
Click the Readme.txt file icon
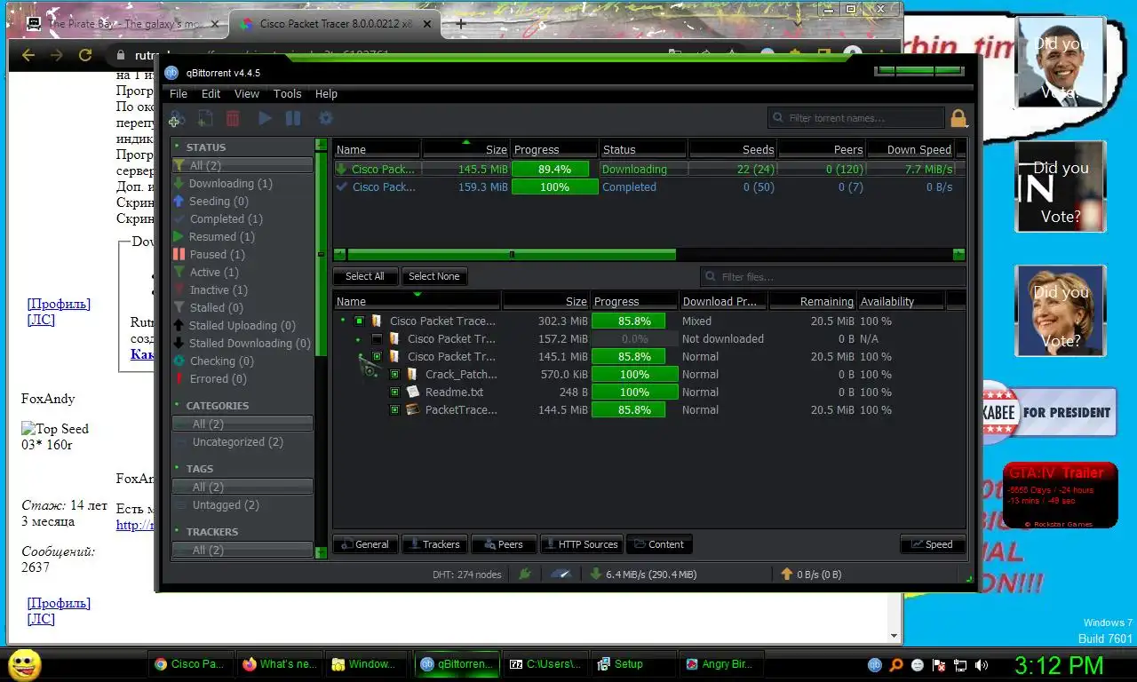click(413, 392)
